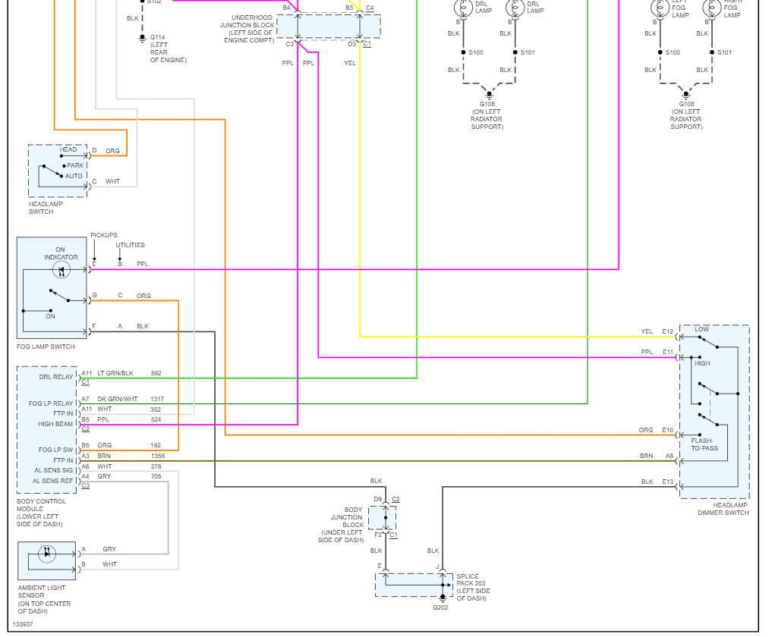The height and width of the screenshot is (637, 772).
Task: Click the ON indicator LED symbol
Action: tap(61, 270)
